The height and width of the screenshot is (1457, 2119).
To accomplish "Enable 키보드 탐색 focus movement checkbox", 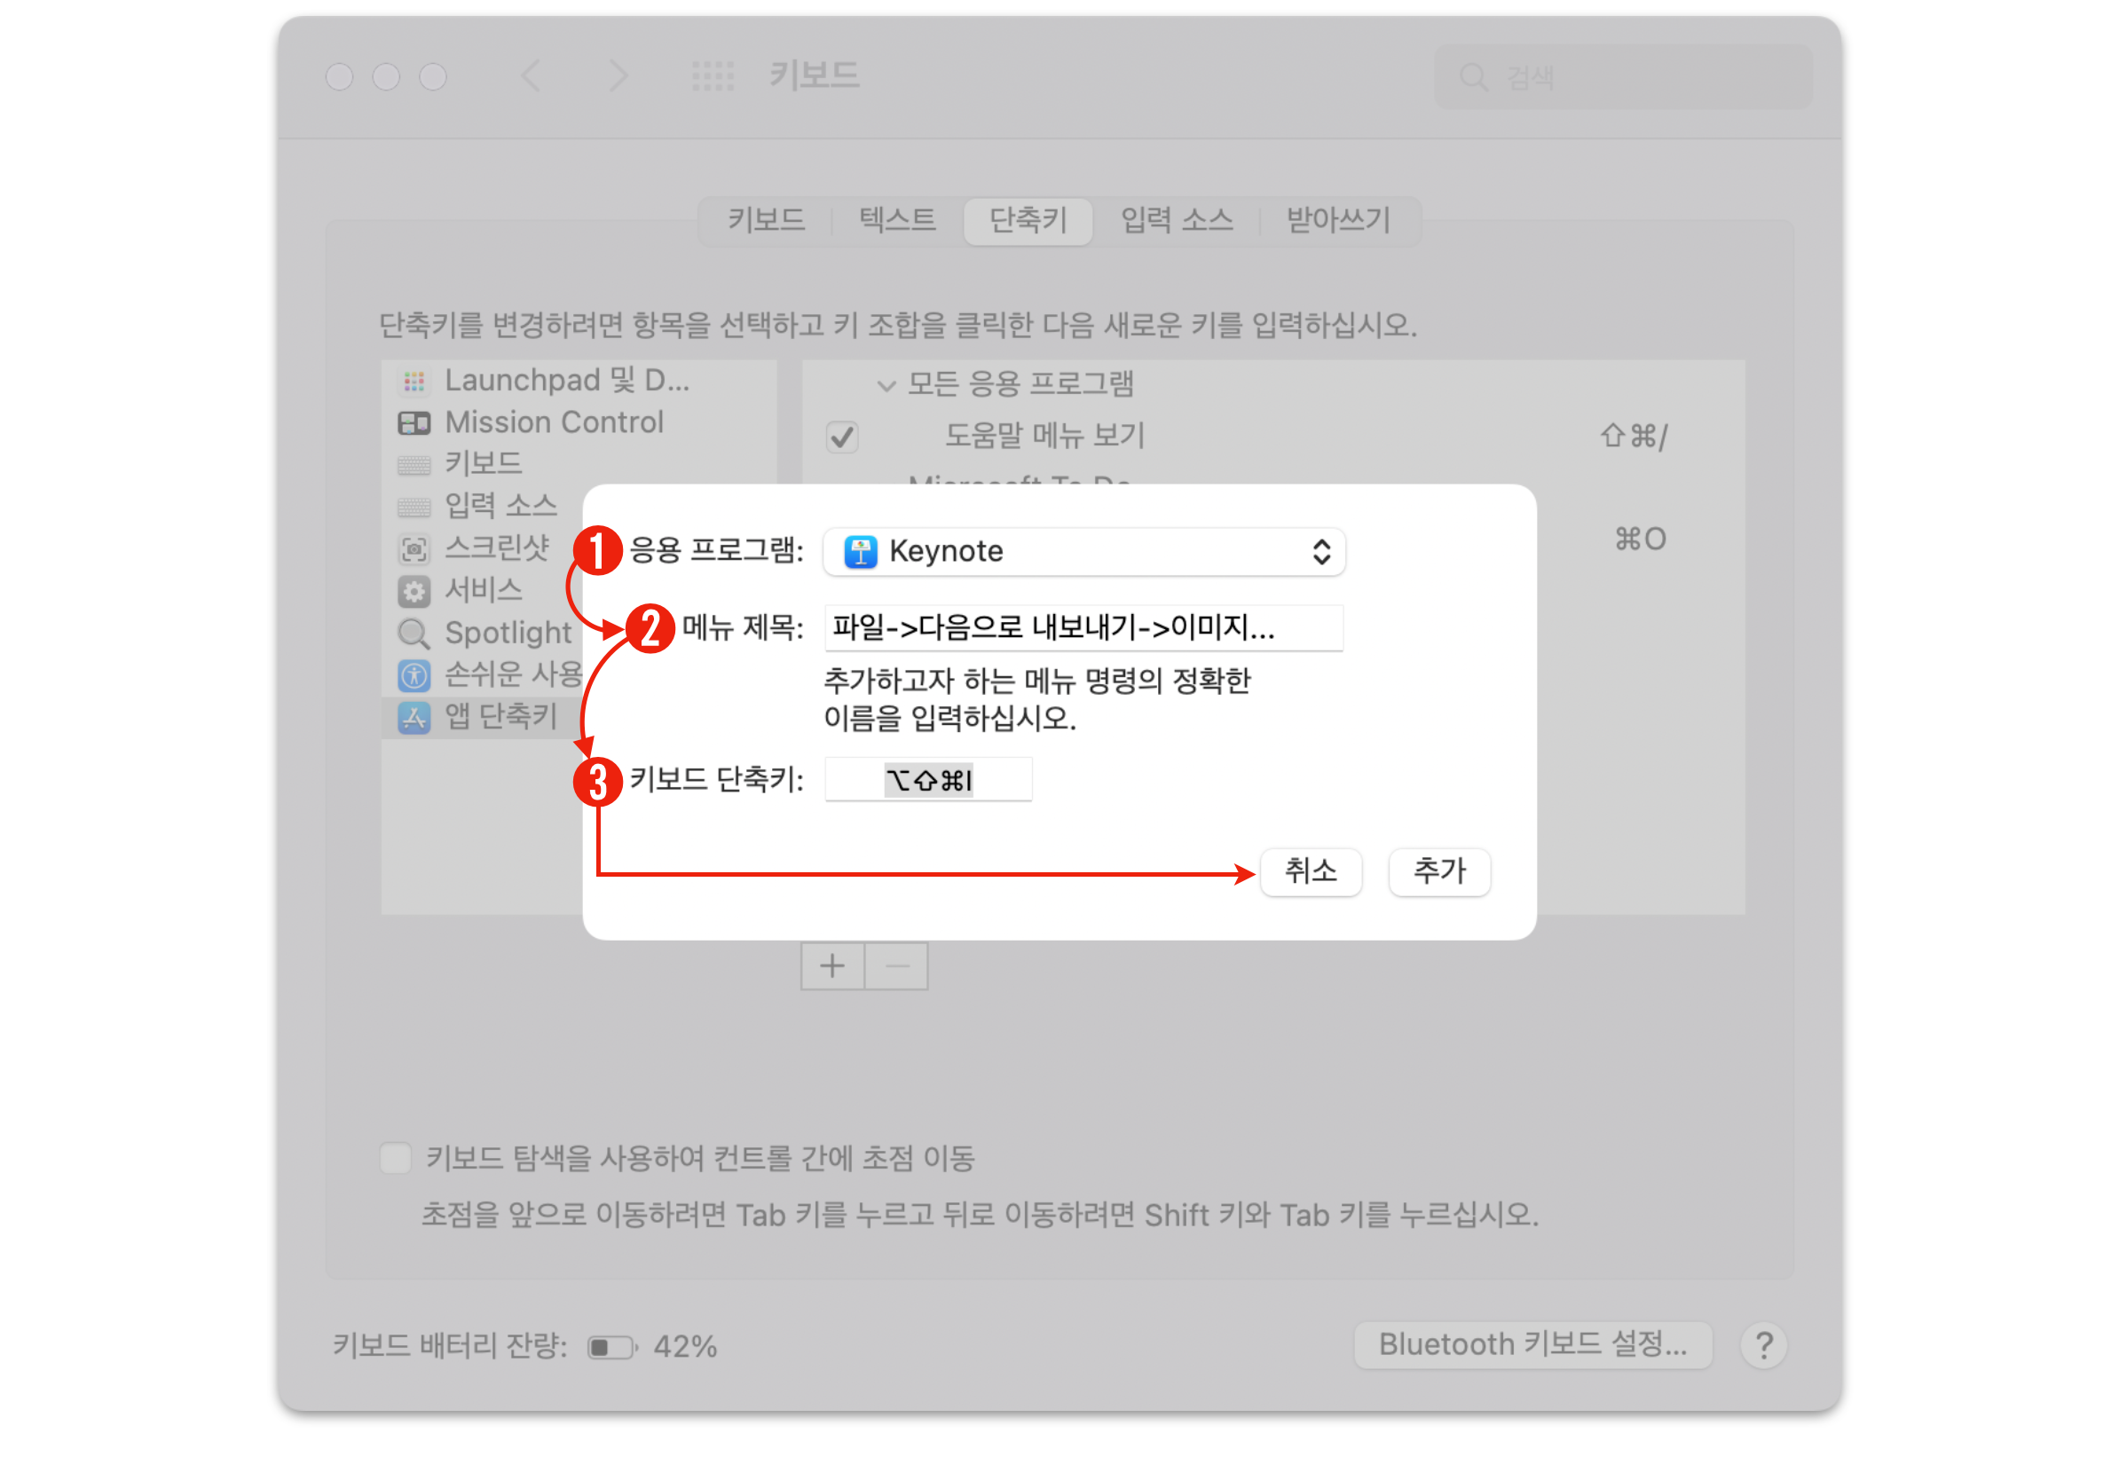I will coord(395,1158).
